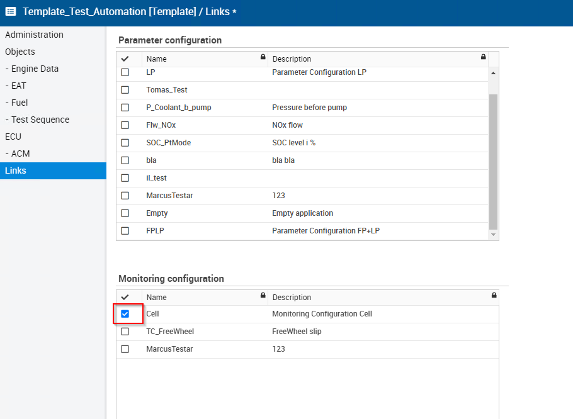Viewport: 573px width, 419px height.
Task: Navigate to the Objects section
Action: [x=20, y=52]
